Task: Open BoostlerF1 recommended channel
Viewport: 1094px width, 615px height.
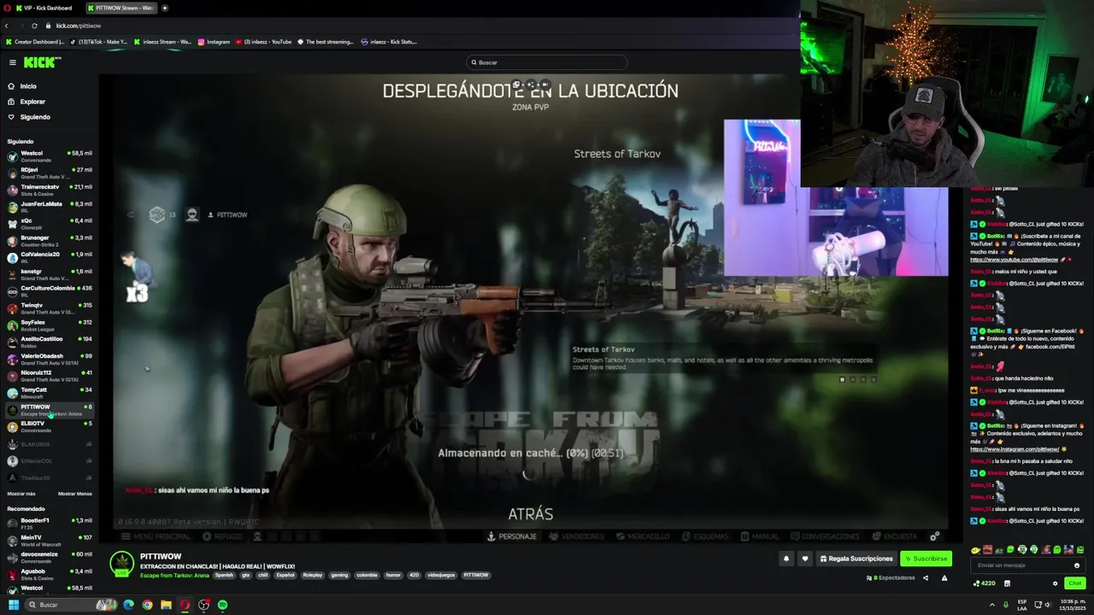Action: click(x=50, y=524)
